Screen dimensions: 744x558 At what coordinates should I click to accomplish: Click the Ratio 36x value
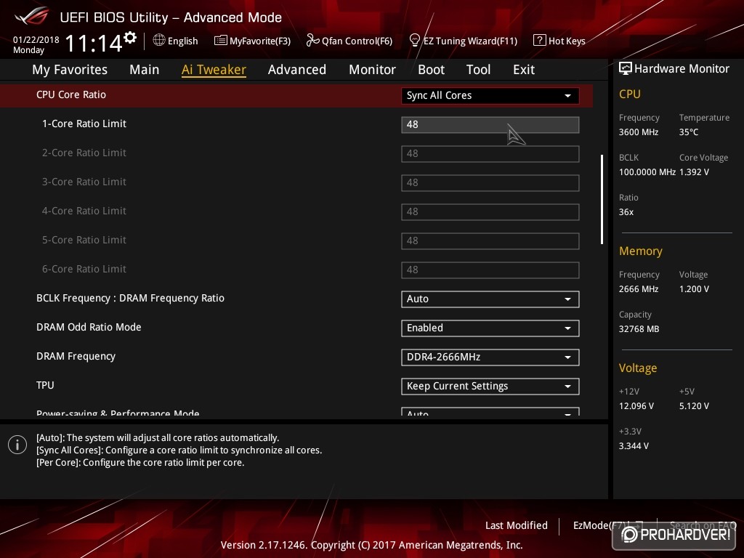click(626, 212)
